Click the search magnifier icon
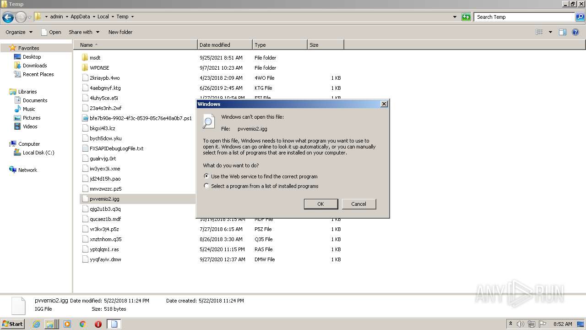This screenshot has height=330, width=586. click(x=580, y=17)
